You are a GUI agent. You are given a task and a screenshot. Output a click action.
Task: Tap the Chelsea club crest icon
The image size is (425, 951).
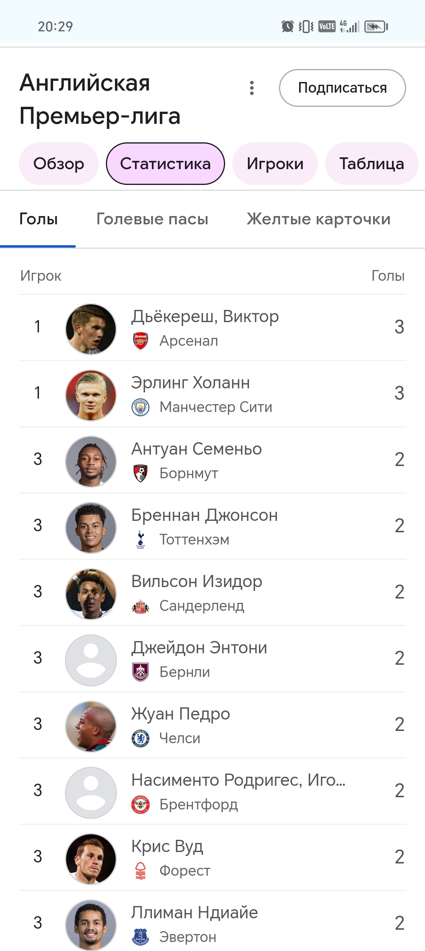coord(140,738)
